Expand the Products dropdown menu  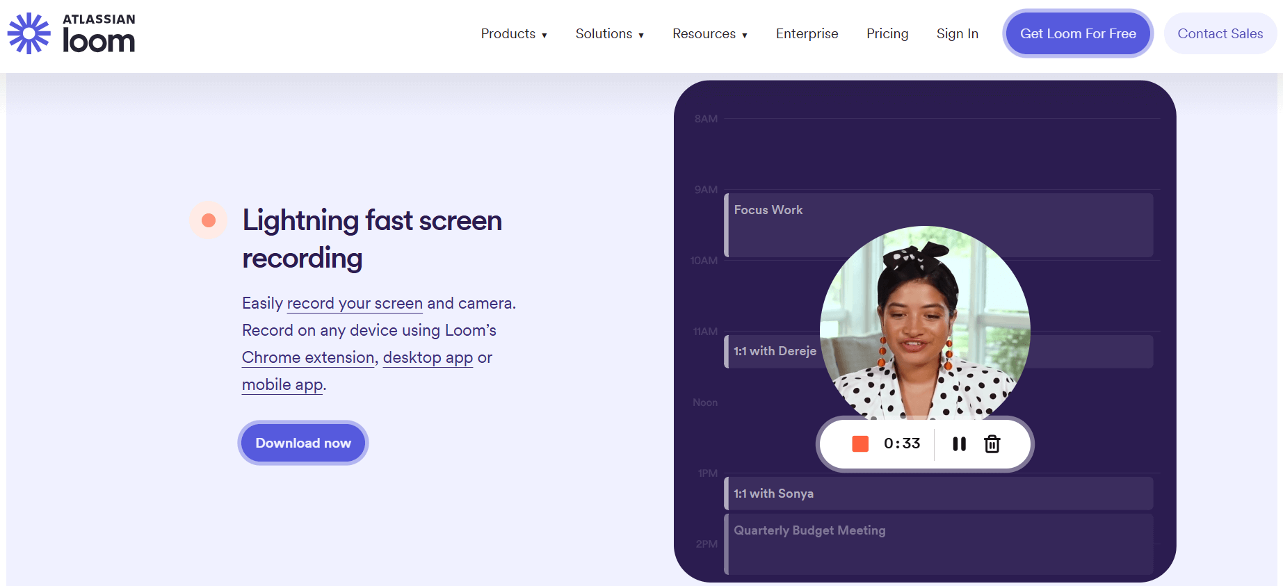coord(514,33)
